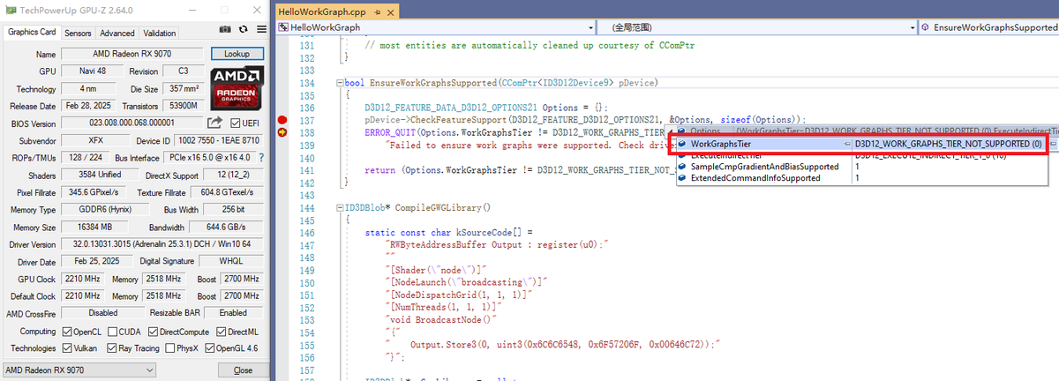Screen dimensions: 1059x381
Task: Switch to the Sensors tab
Action: pos(78,33)
